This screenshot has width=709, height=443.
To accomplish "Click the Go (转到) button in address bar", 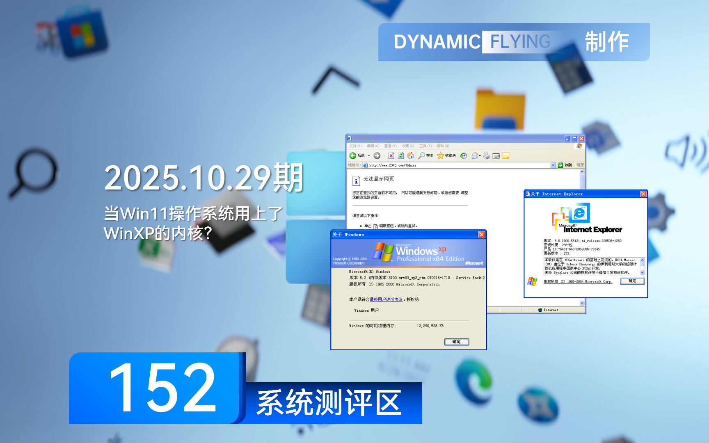I will pos(565,165).
